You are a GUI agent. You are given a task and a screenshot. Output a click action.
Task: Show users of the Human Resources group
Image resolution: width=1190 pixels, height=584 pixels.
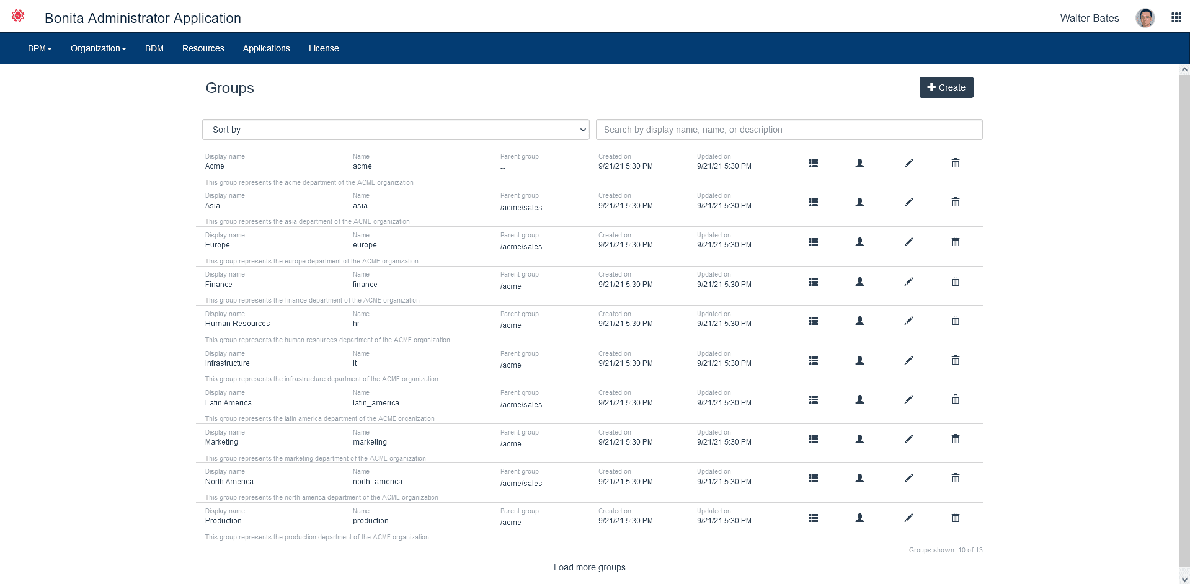(859, 321)
